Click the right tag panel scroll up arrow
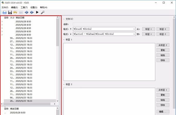The width and height of the screenshot is (176, 115). pos(174,17)
